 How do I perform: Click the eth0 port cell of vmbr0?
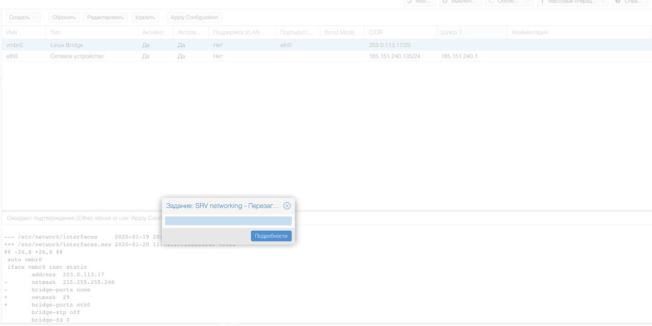coord(286,45)
